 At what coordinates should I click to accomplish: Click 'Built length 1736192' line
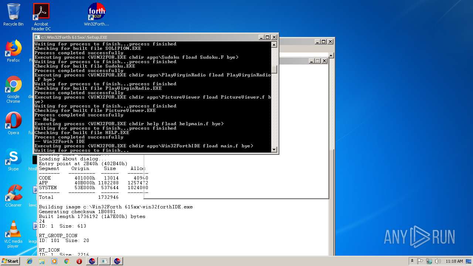(x=92, y=216)
